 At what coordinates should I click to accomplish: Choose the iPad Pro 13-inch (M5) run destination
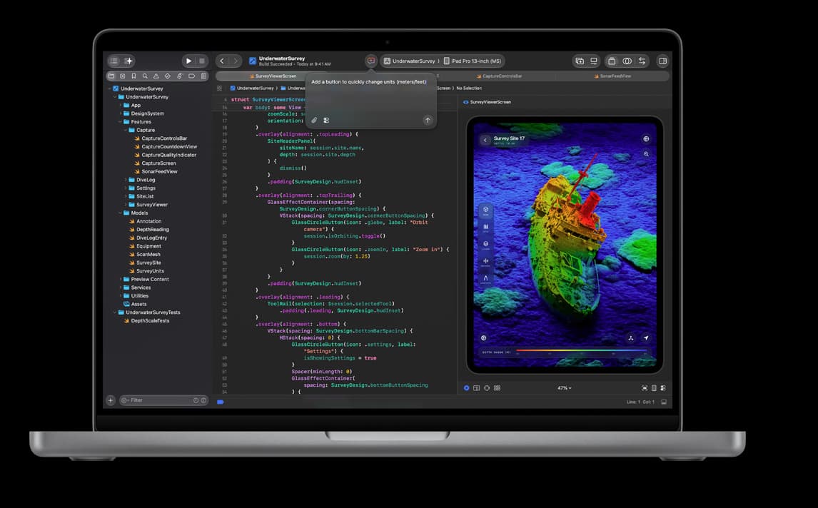pyautogui.click(x=473, y=61)
